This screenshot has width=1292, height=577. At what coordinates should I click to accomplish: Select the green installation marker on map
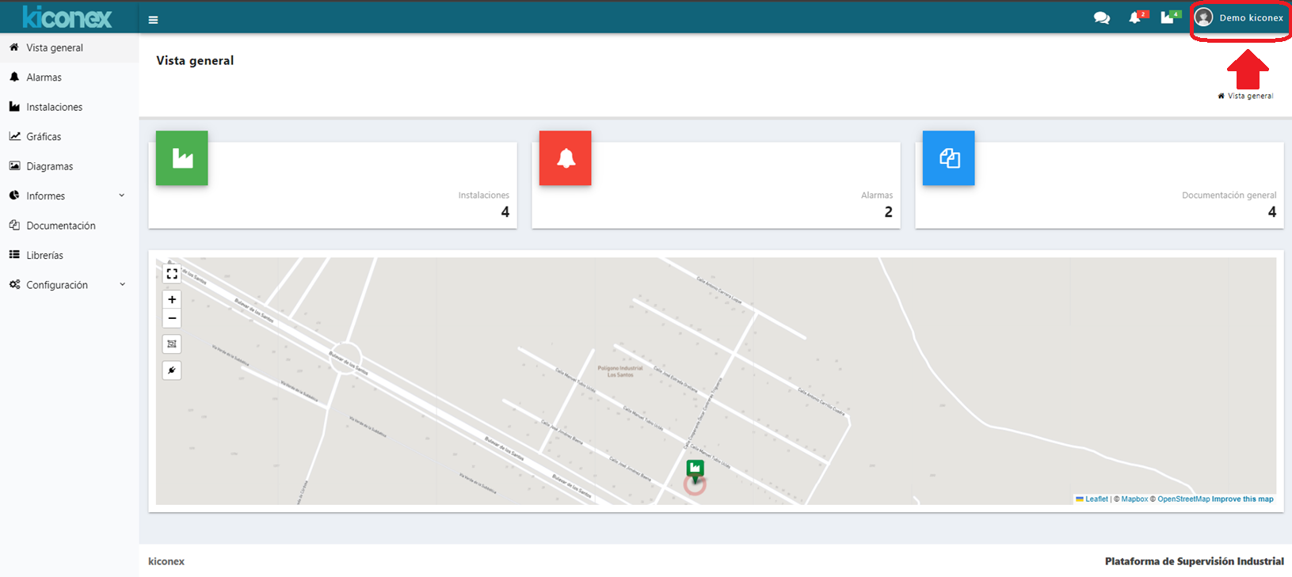(695, 469)
